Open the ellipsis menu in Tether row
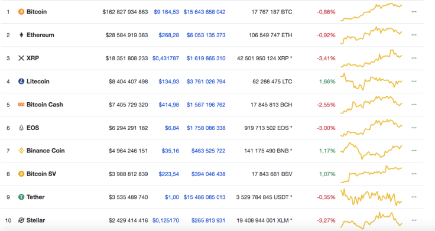 414,197
